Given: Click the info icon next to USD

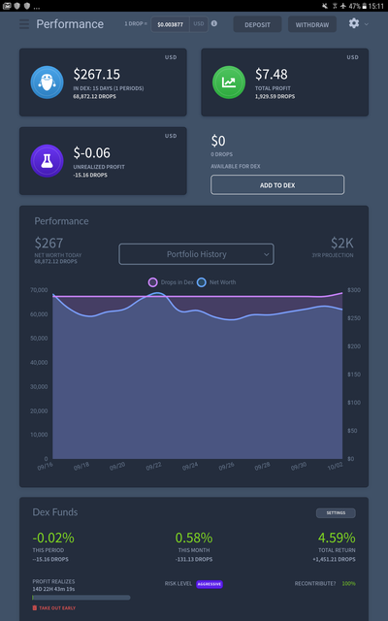Looking at the screenshot, I should 214,23.
